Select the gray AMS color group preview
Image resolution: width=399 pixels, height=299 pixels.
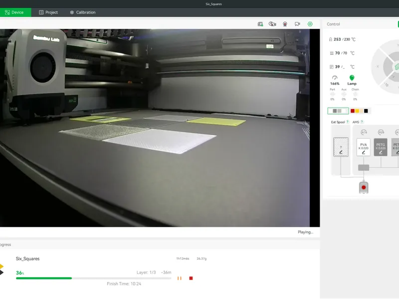pos(338,111)
